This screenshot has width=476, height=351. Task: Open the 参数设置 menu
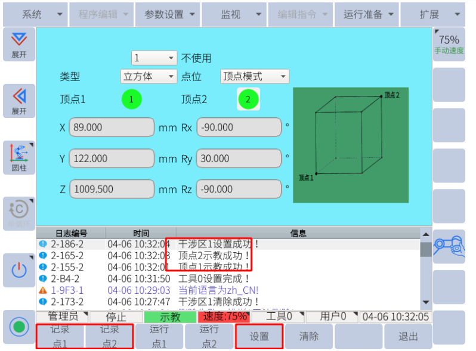[x=169, y=14]
